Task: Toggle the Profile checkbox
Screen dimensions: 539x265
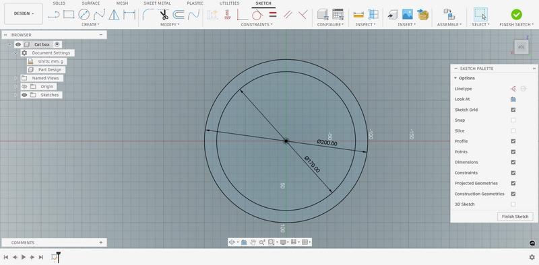Action: click(x=513, y=141)
